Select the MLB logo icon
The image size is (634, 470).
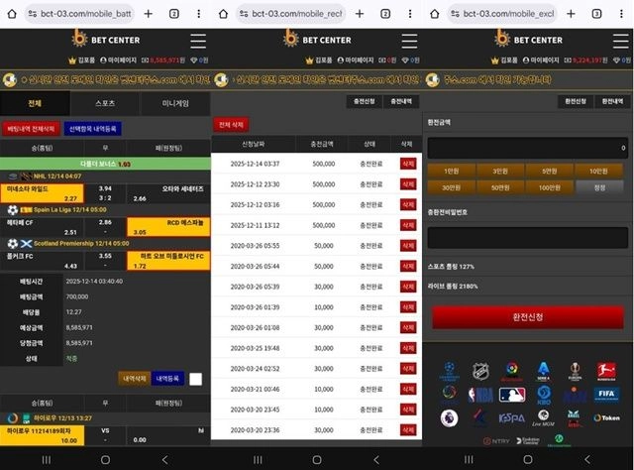point(512,395)
